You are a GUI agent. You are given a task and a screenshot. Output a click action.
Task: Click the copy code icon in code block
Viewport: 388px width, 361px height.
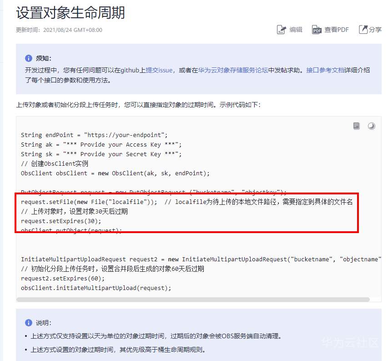[356, 126]
